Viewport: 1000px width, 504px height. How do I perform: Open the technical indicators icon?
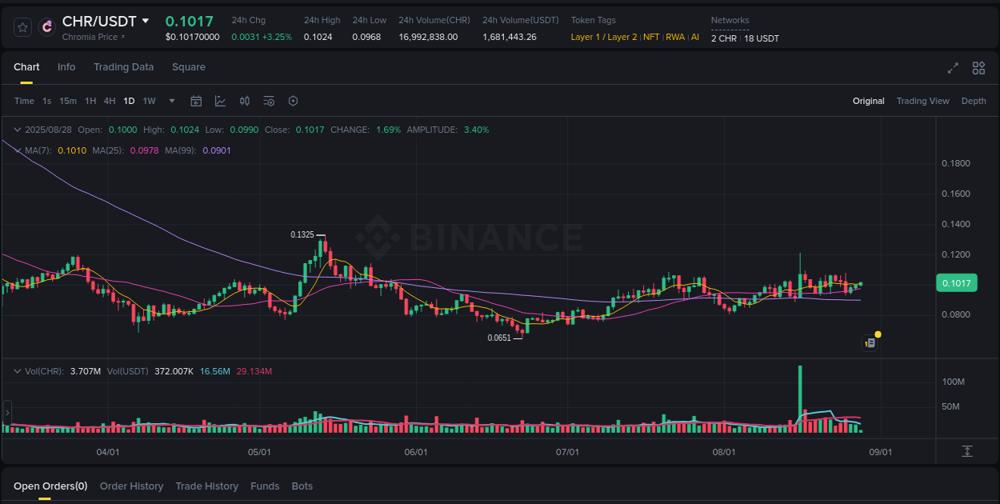245,101
